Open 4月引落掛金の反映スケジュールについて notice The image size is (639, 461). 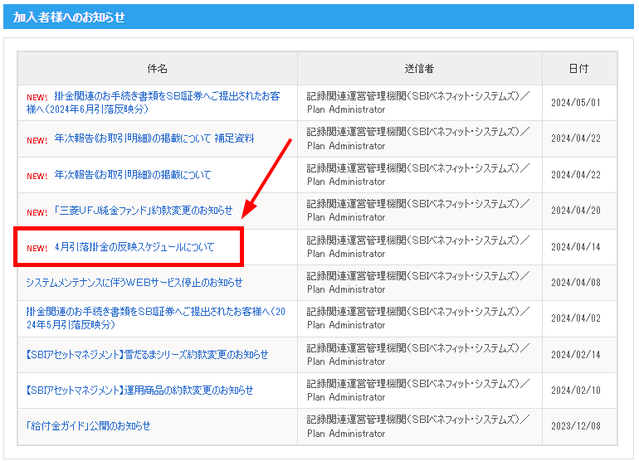tap(134, 247)
